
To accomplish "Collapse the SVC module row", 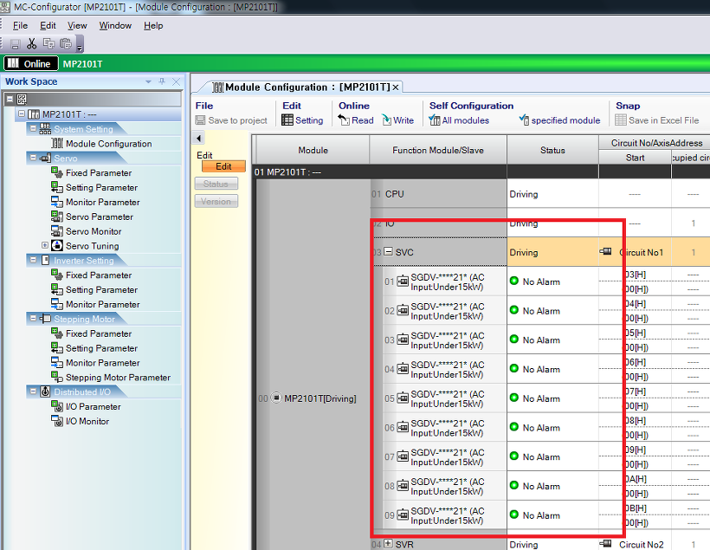I will pos(388,251).
